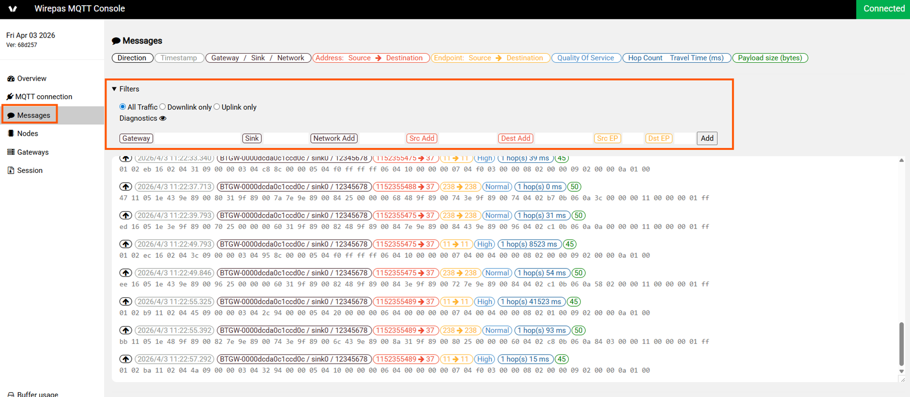Click the messages list vertical scrollbar
910x397 pixels.
coord(901,343)
